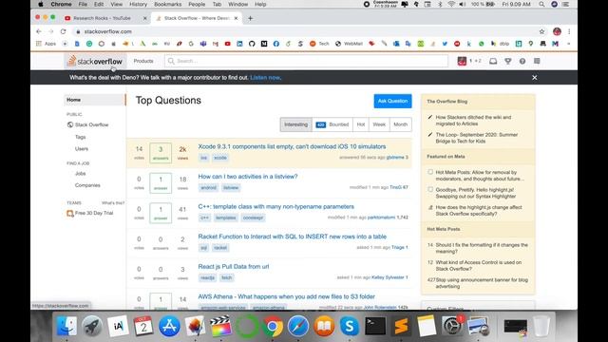Open the C++ template class question
This screenshot has height=342, width=608.
tap(276, 207)
